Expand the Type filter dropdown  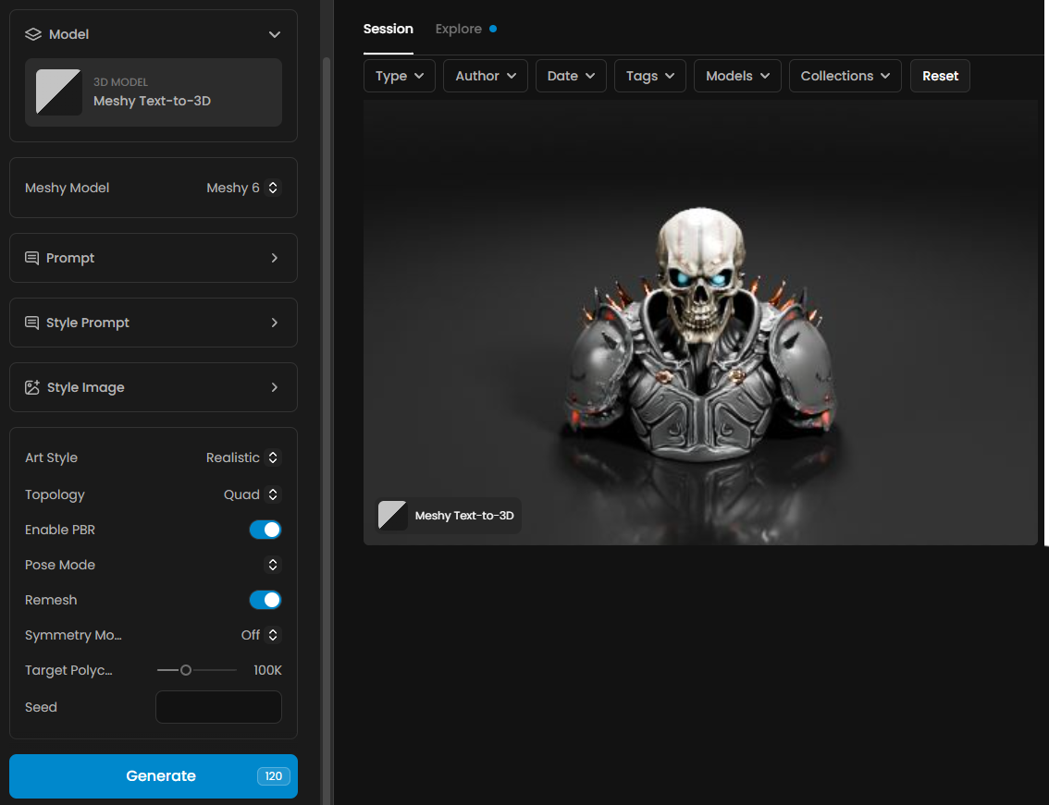coord(399,76)
